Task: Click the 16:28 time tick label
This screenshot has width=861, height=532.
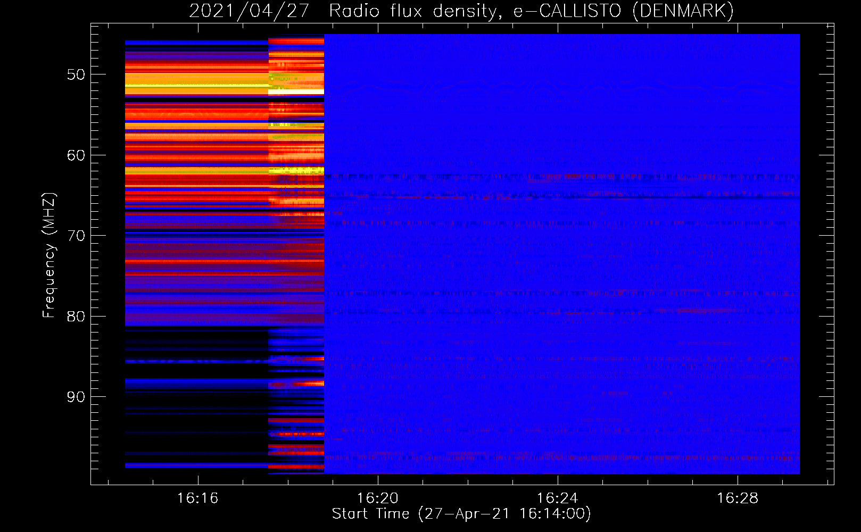Action: (737, 498)
